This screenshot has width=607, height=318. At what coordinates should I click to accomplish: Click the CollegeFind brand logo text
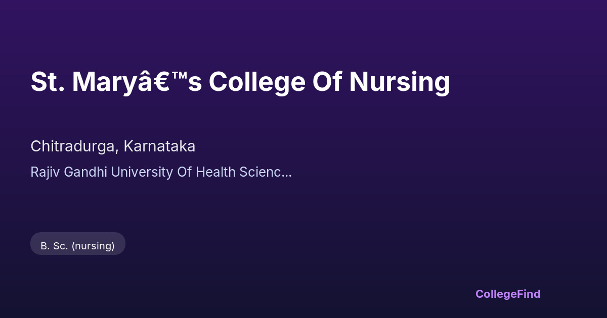(507, 294)
